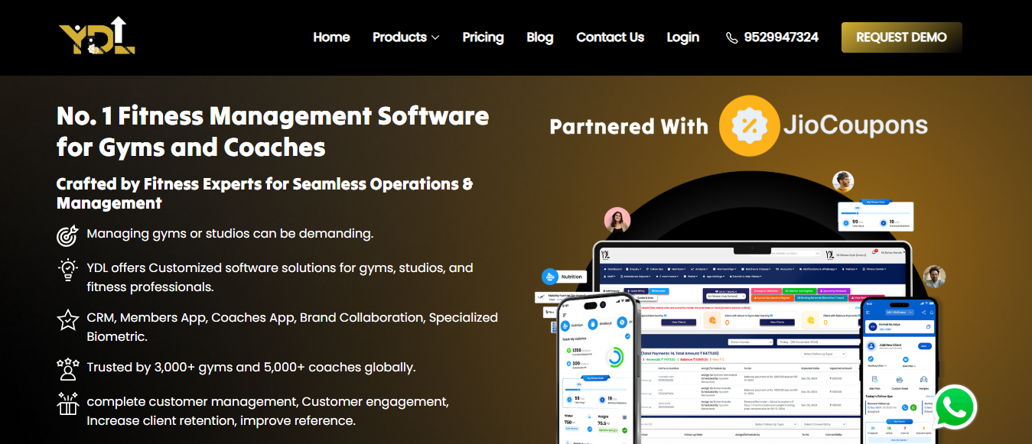Go to the Home page
This screenshot has width=1032, height=444.
pos(331,37)
